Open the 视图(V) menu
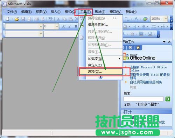Viewport: 175px width, 138px height. point(41,12)
